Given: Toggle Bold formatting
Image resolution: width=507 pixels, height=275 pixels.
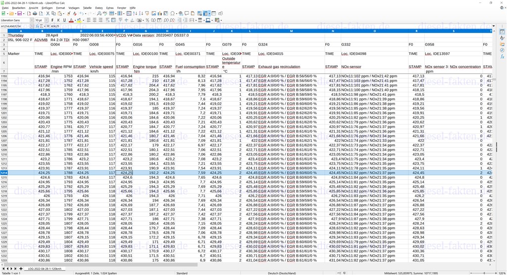Looking at the screenshot, I should point(52,20).
